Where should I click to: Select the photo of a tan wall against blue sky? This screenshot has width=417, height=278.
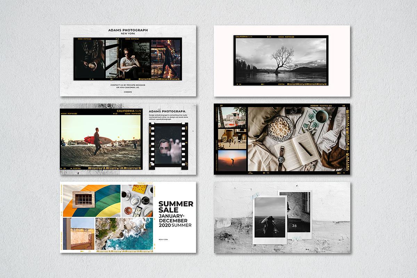[79, 234]
